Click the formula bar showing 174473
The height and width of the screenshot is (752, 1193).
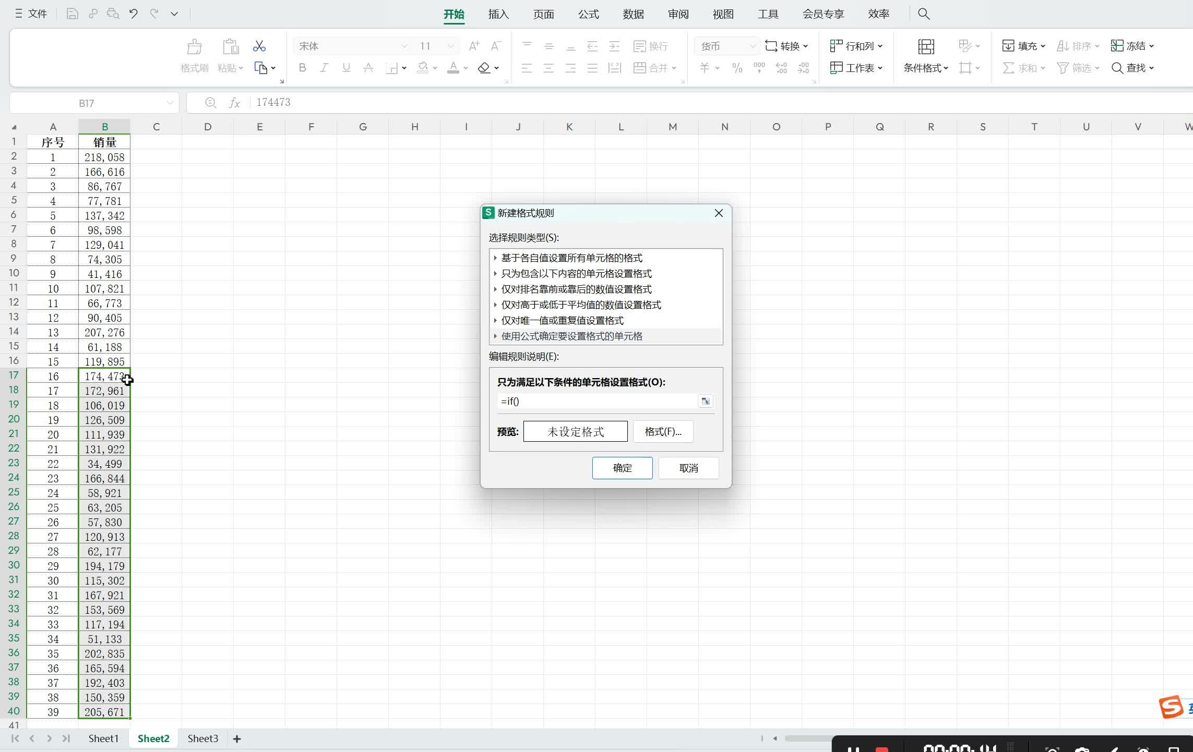(x=720, y=103)
